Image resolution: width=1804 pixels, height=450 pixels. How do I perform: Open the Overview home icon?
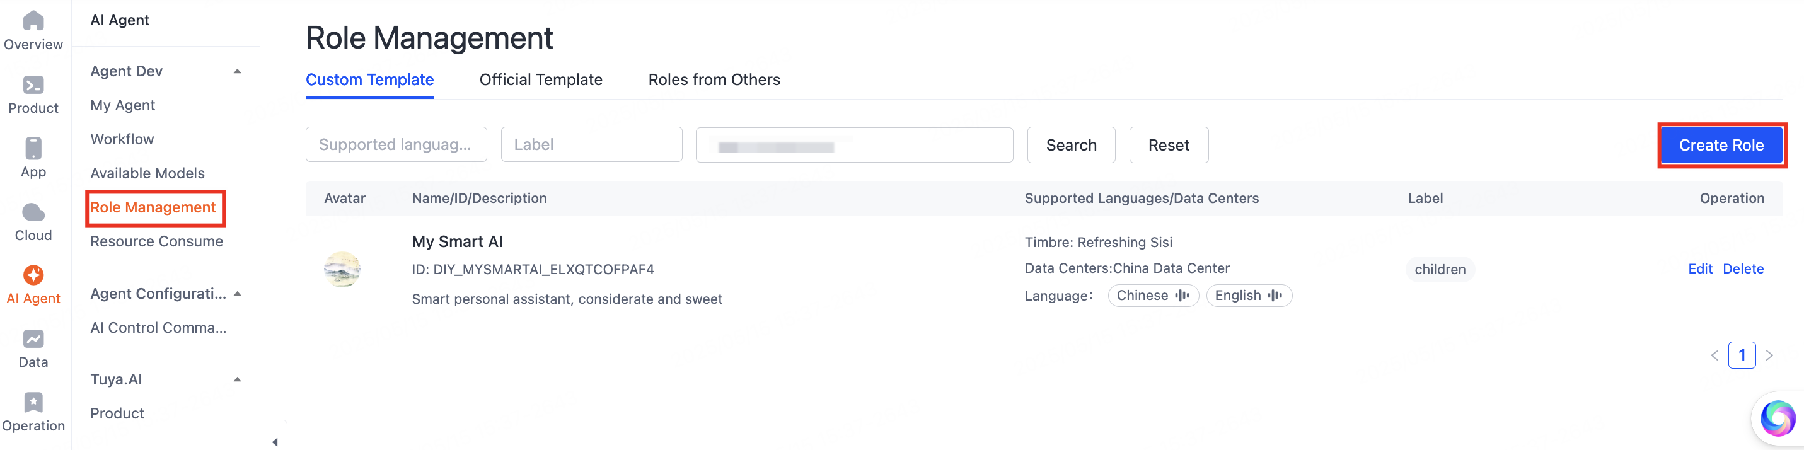[x=33, y=21]
